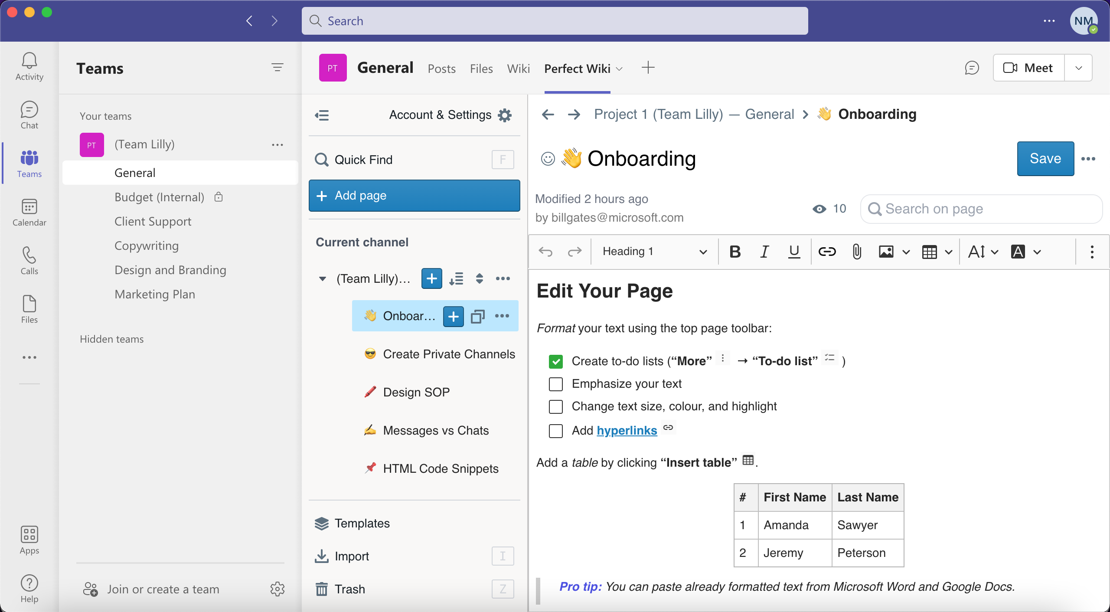Check the Add hyperlinks checkbox
The image size is (1110, 612).
click(x=555, y=431)
